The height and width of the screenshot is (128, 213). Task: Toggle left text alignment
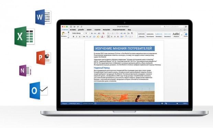(109, 37)
